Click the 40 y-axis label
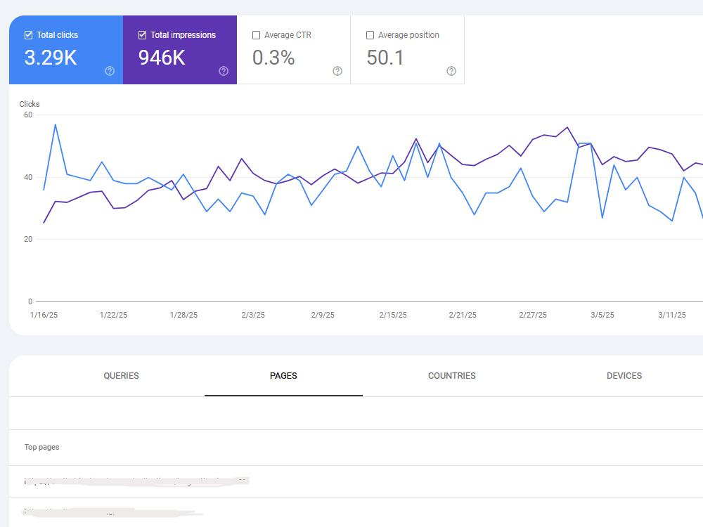Image resolution: width=703 pixels, height=527 pixels. 28,177
